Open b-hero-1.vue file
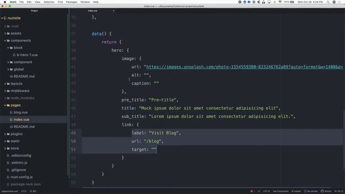Image resolution: width=345 pixels, height=194 pixels. 27,55
